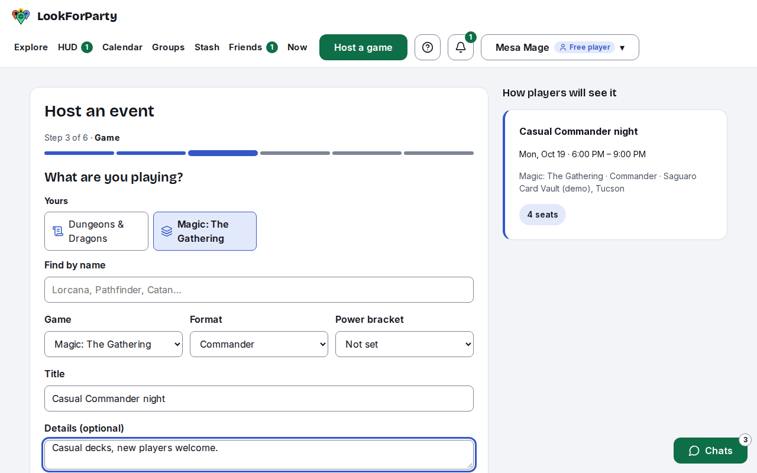Open the HUD navigation item

(75, 47)
